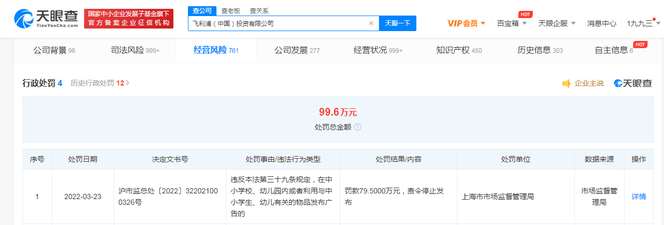Expand the 天眼企服 menu
Screen dimensions: 664x225
point(557,23)
